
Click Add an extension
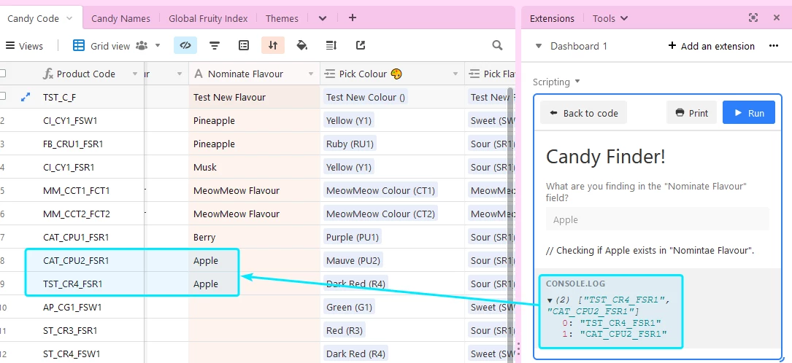pyautogui.click(x=711, y=46)
